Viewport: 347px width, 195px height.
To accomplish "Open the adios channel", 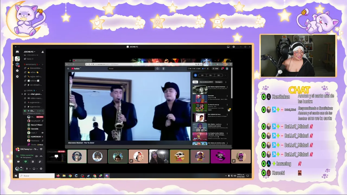I will tap(33, 72).
